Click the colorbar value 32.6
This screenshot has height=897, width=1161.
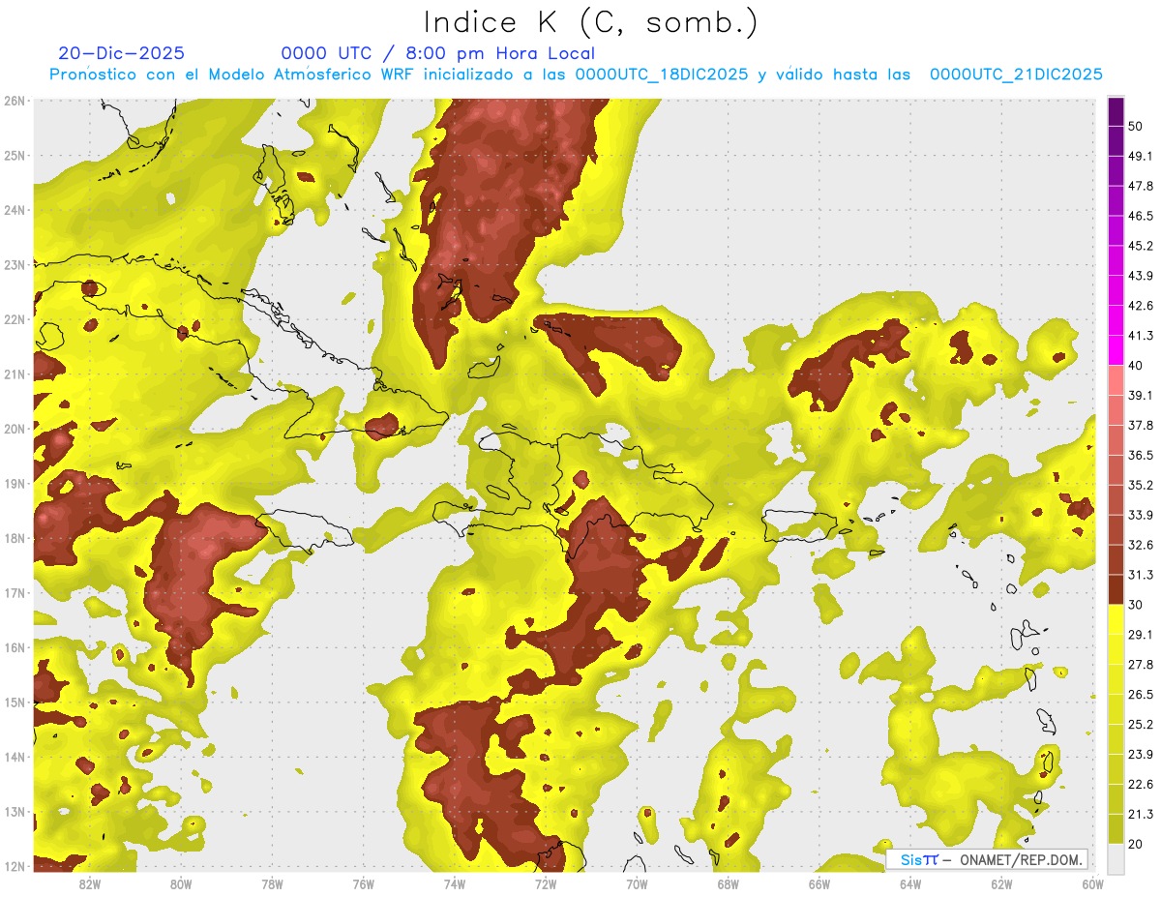click(1141, 545)
